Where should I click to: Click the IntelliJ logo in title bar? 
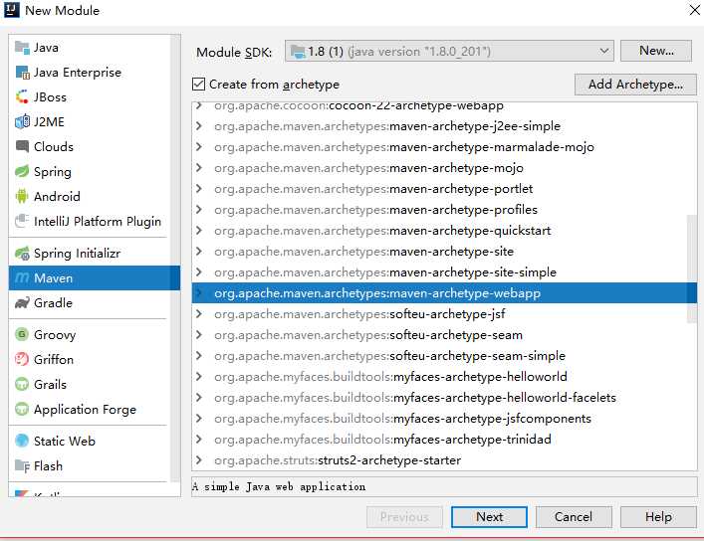(x=11, y=9)
